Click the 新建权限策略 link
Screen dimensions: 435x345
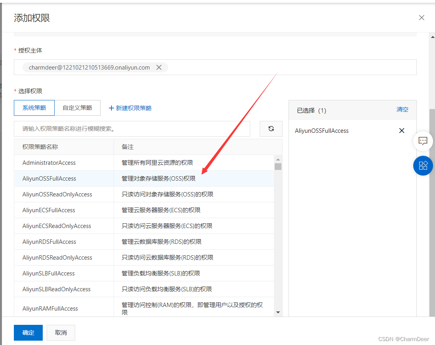[x=130, y=108]
